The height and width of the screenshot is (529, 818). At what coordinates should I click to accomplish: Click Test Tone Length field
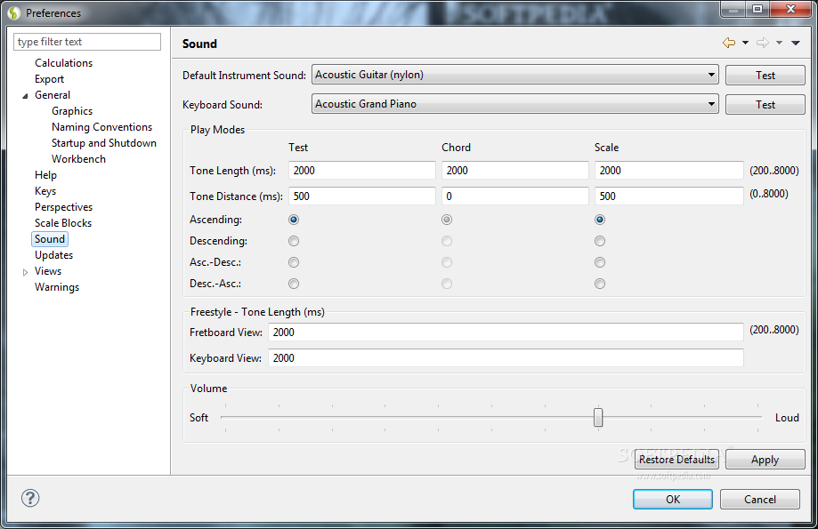[362, 171]
